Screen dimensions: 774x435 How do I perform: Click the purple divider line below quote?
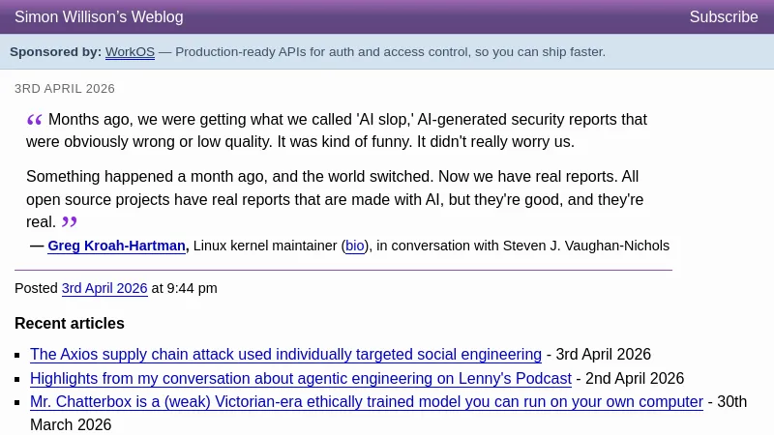(x=343, y=270)
